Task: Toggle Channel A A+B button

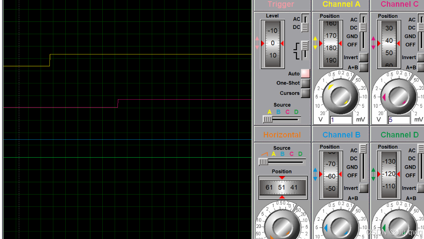Action: [x=363, y=67]
